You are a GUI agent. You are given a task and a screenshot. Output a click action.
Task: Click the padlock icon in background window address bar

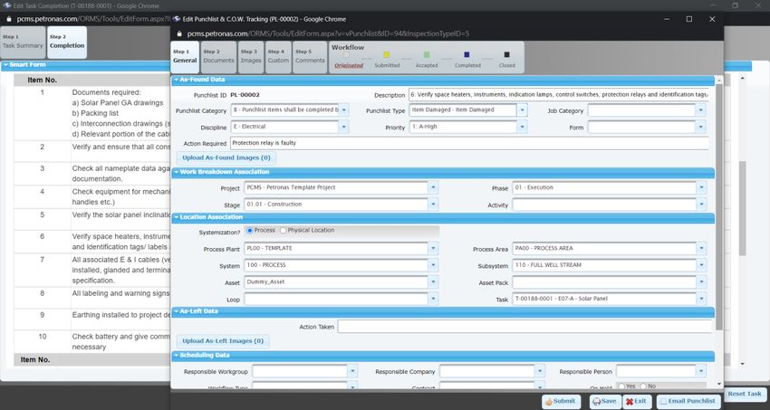(8, 19)
